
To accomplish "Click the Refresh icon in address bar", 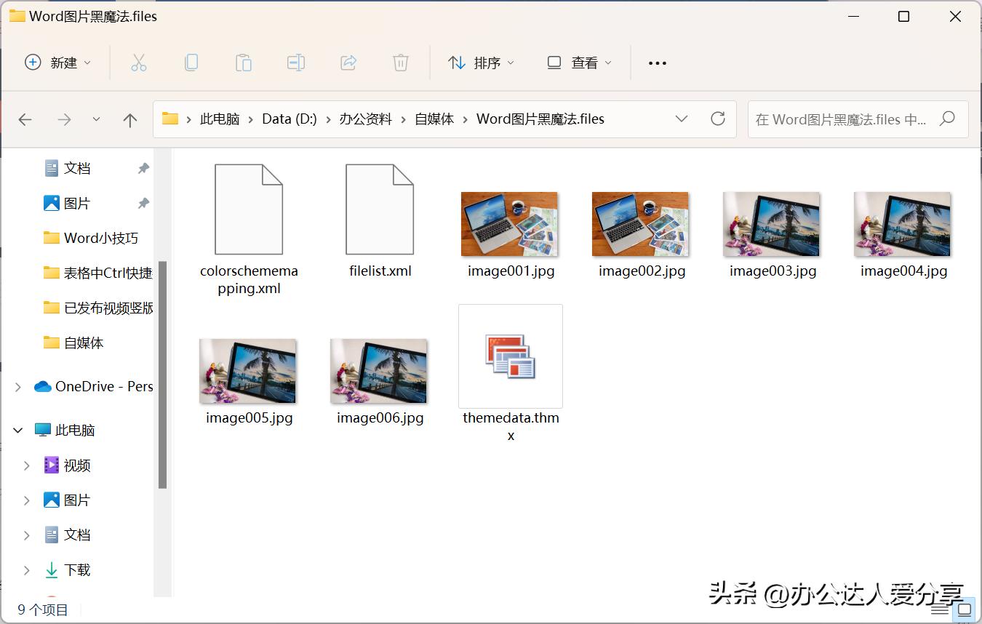I will point(718,119).
